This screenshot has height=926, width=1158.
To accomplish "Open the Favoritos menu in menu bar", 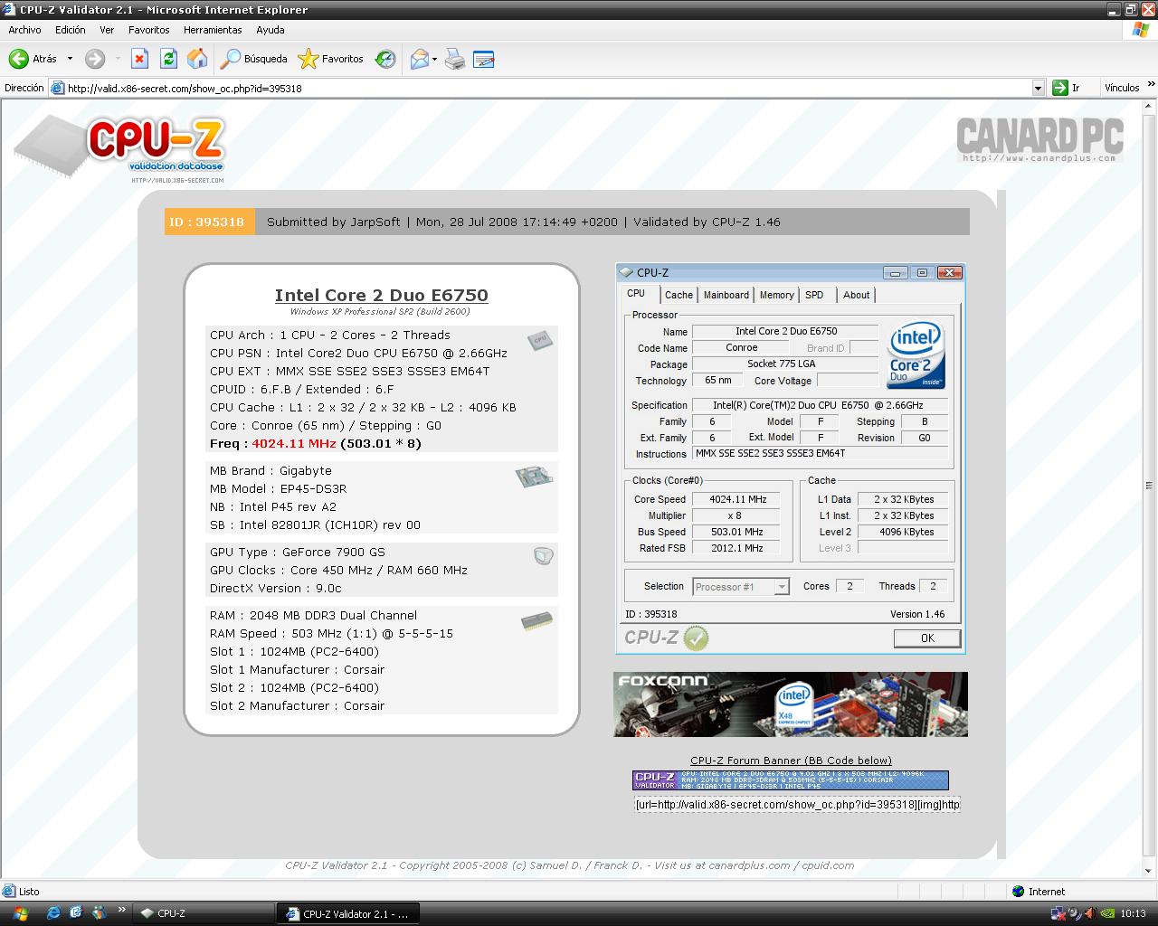I will click(148, 30).
